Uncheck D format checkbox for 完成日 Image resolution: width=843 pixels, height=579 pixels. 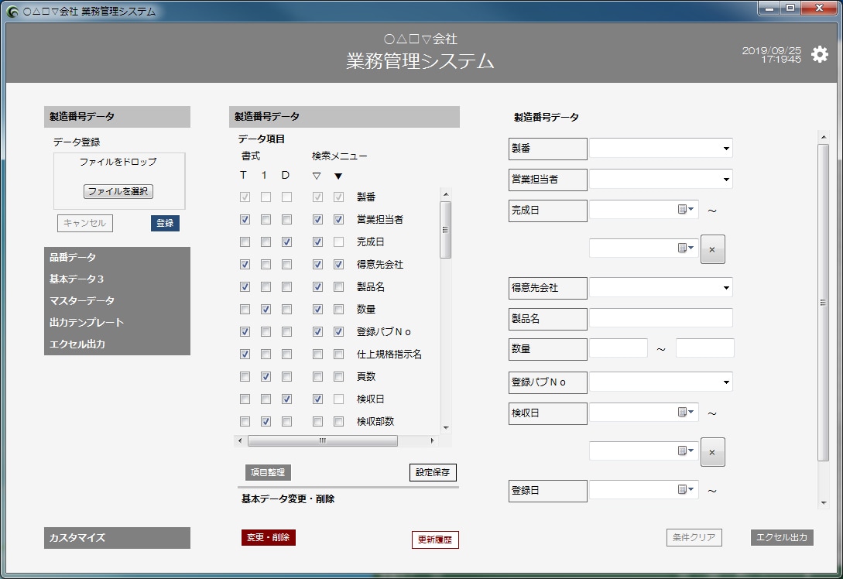pos(286,242)
